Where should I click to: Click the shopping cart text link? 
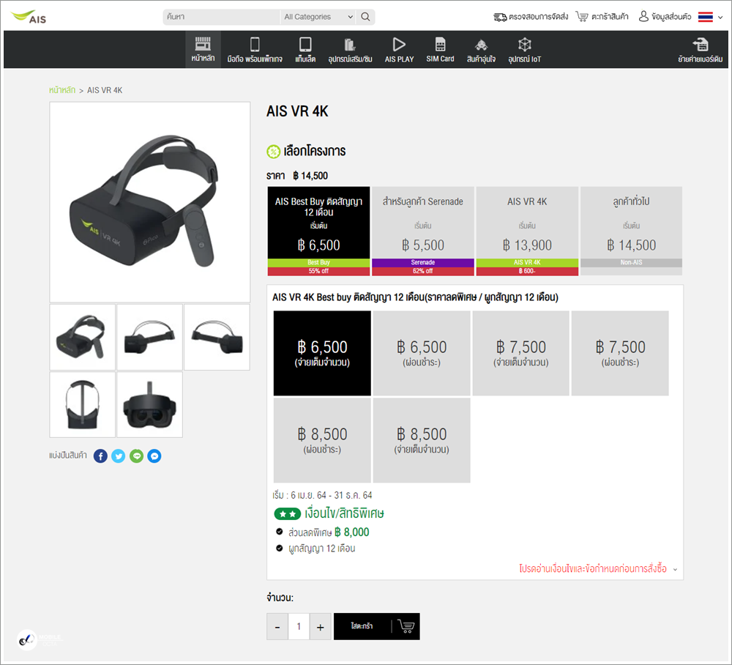[x=610, y=17]
